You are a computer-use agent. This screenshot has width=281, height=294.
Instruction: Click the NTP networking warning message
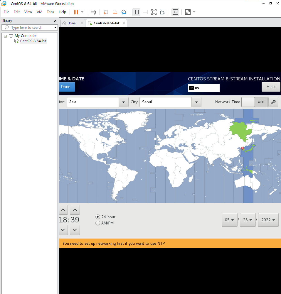(x=114, y=243)
